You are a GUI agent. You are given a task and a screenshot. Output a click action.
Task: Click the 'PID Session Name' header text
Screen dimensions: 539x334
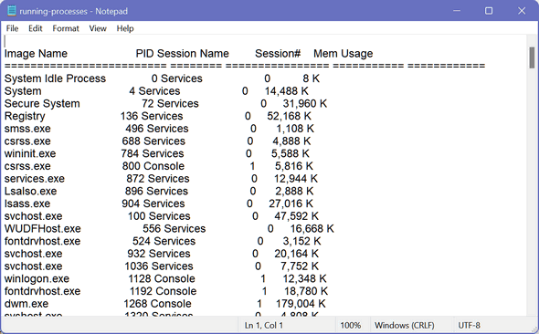(x=182, y=54)
